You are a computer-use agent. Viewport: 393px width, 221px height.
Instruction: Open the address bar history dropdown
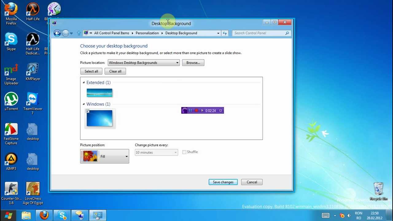click(x=218, y=33)
